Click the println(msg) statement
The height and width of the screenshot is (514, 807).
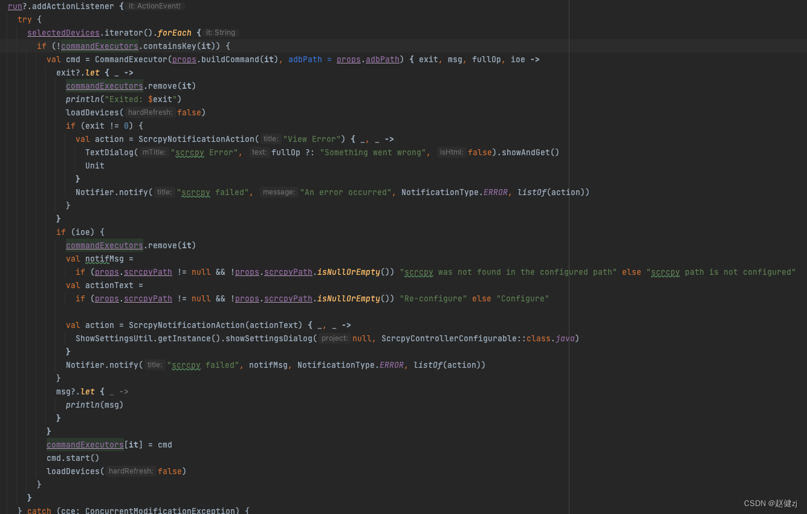tap(95, 405)
